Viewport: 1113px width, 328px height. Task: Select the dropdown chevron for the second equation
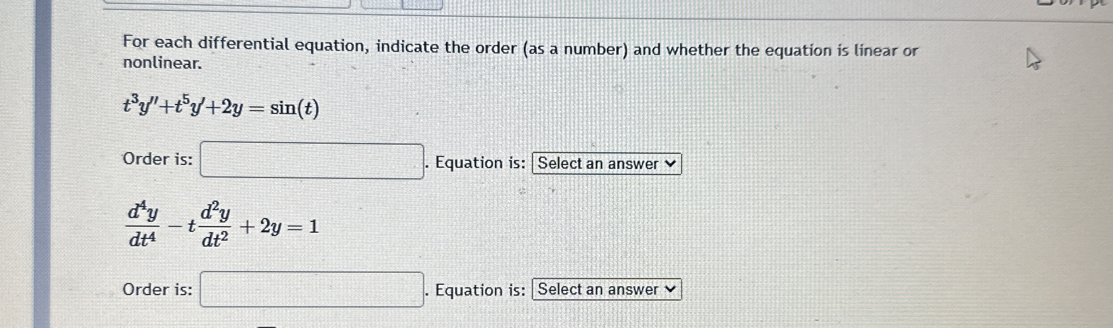tap(670, 290)
